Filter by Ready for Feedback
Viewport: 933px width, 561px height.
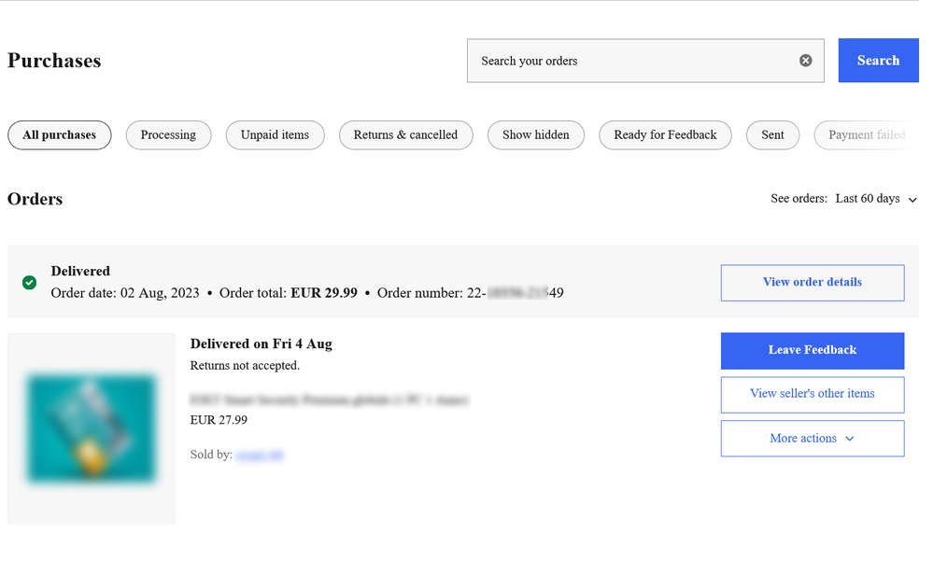click(x=665, y=135)
